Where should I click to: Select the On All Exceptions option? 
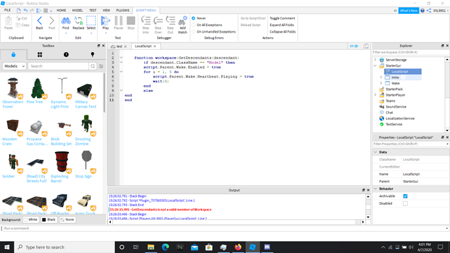194,25
